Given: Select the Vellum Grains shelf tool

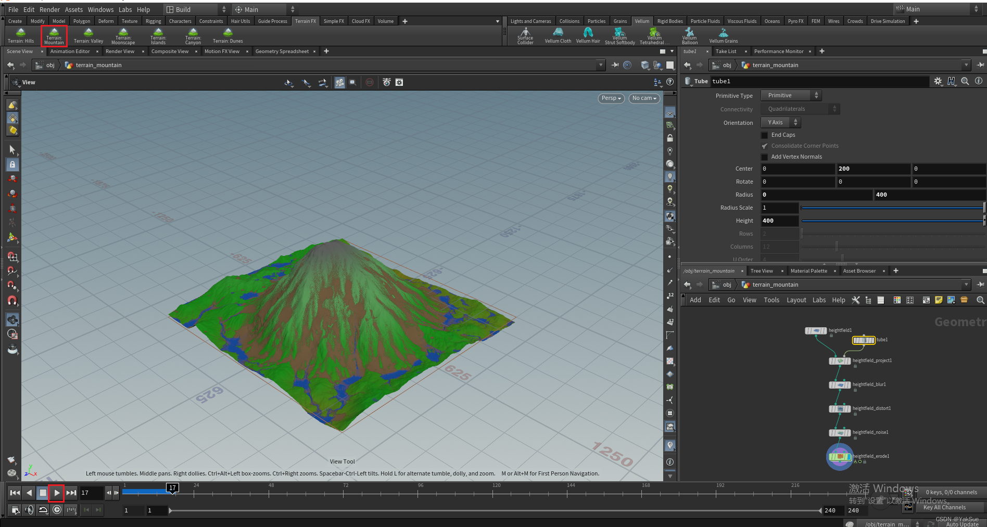Looking at the screenshot, I should pyautogui.click(x=723, y=36).
